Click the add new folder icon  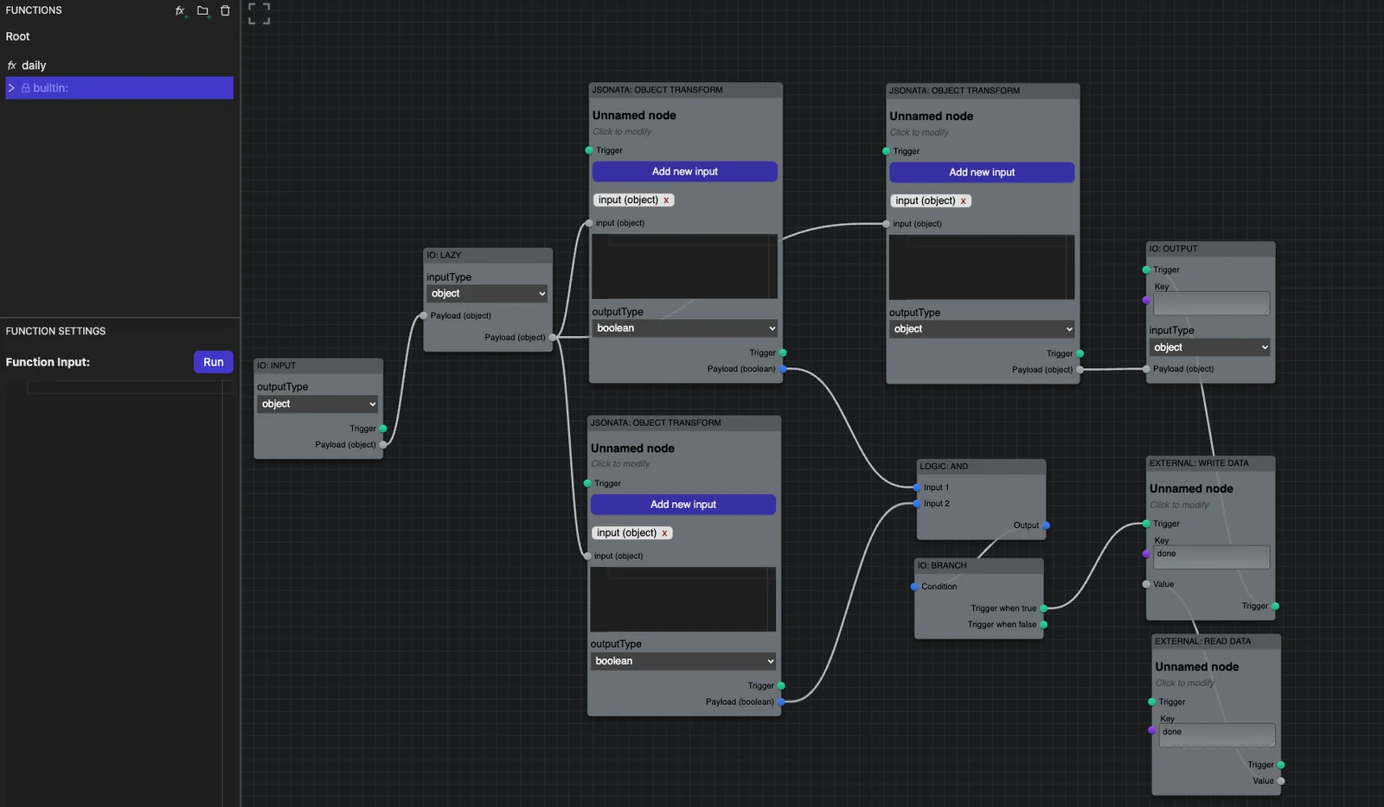click(202, 11)
